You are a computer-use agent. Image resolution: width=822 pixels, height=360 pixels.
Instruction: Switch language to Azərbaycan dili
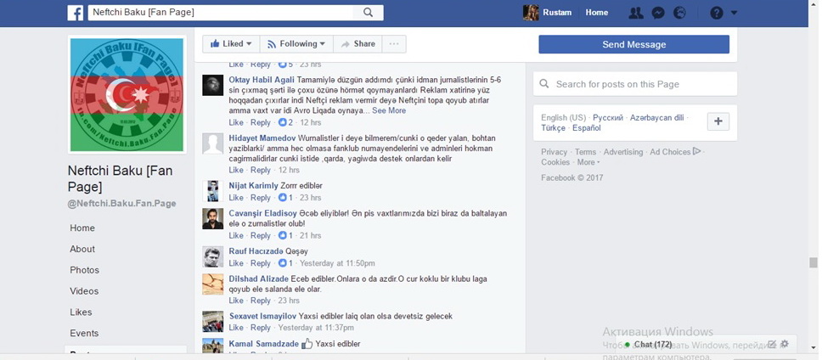(657, 118)
